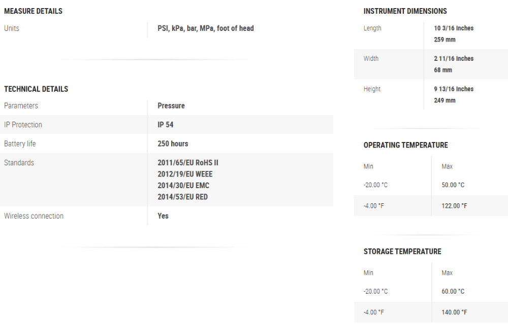Select the Parameters row label

(21, 106)
